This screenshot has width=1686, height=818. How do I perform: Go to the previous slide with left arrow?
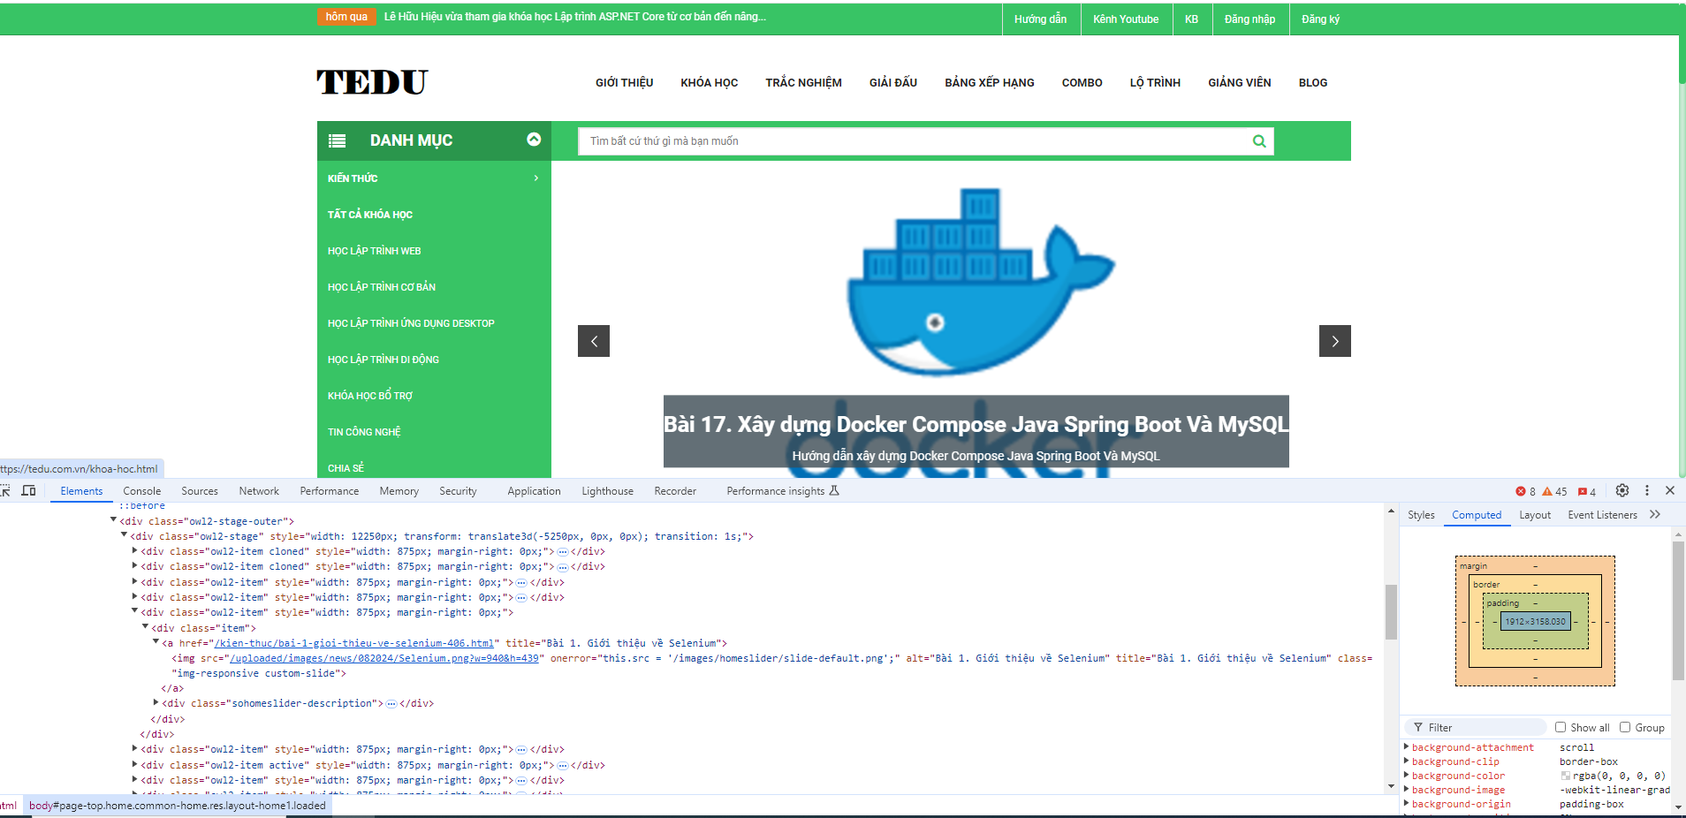tap(594, 341)
